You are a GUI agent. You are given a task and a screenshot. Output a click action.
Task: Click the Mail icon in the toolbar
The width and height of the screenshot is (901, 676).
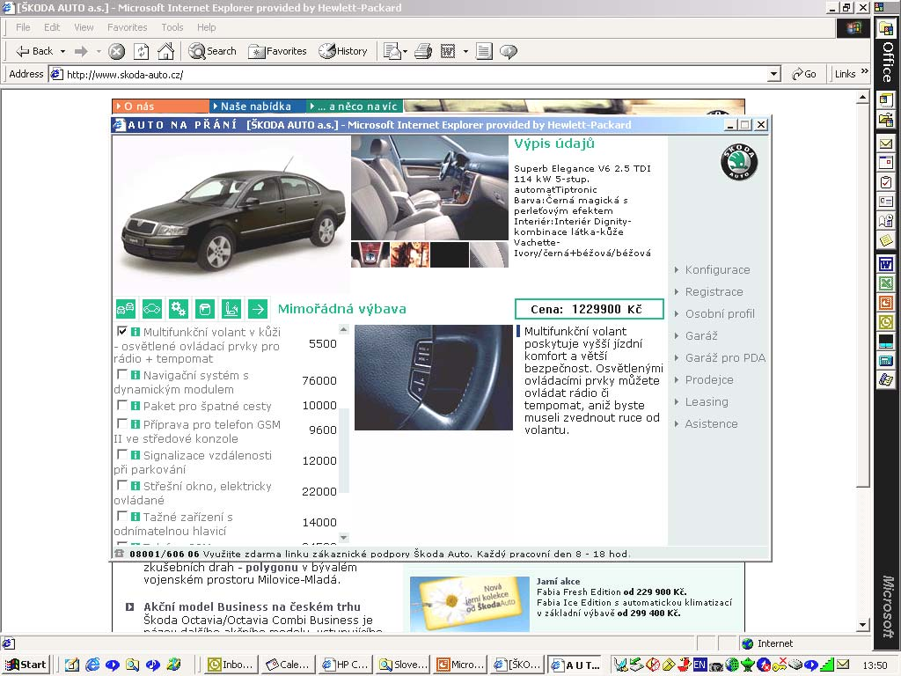[392, 52]
